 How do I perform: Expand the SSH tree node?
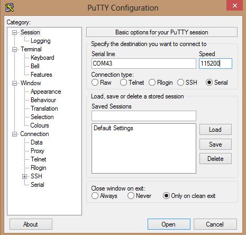[x=24, y=176]
